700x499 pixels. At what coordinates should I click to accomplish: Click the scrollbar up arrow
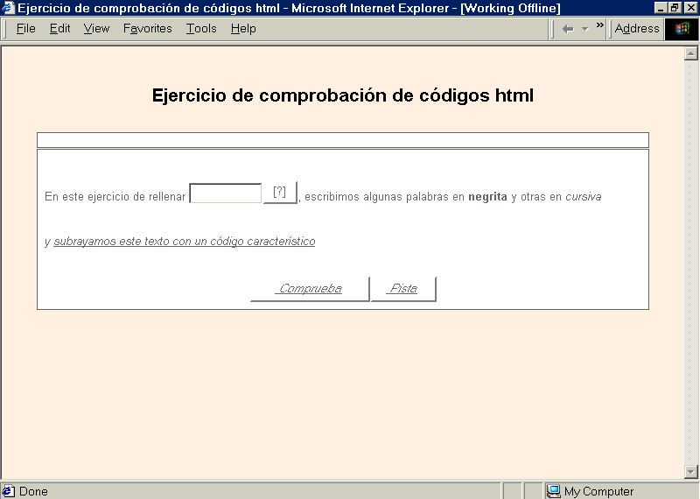coord(690,53)
